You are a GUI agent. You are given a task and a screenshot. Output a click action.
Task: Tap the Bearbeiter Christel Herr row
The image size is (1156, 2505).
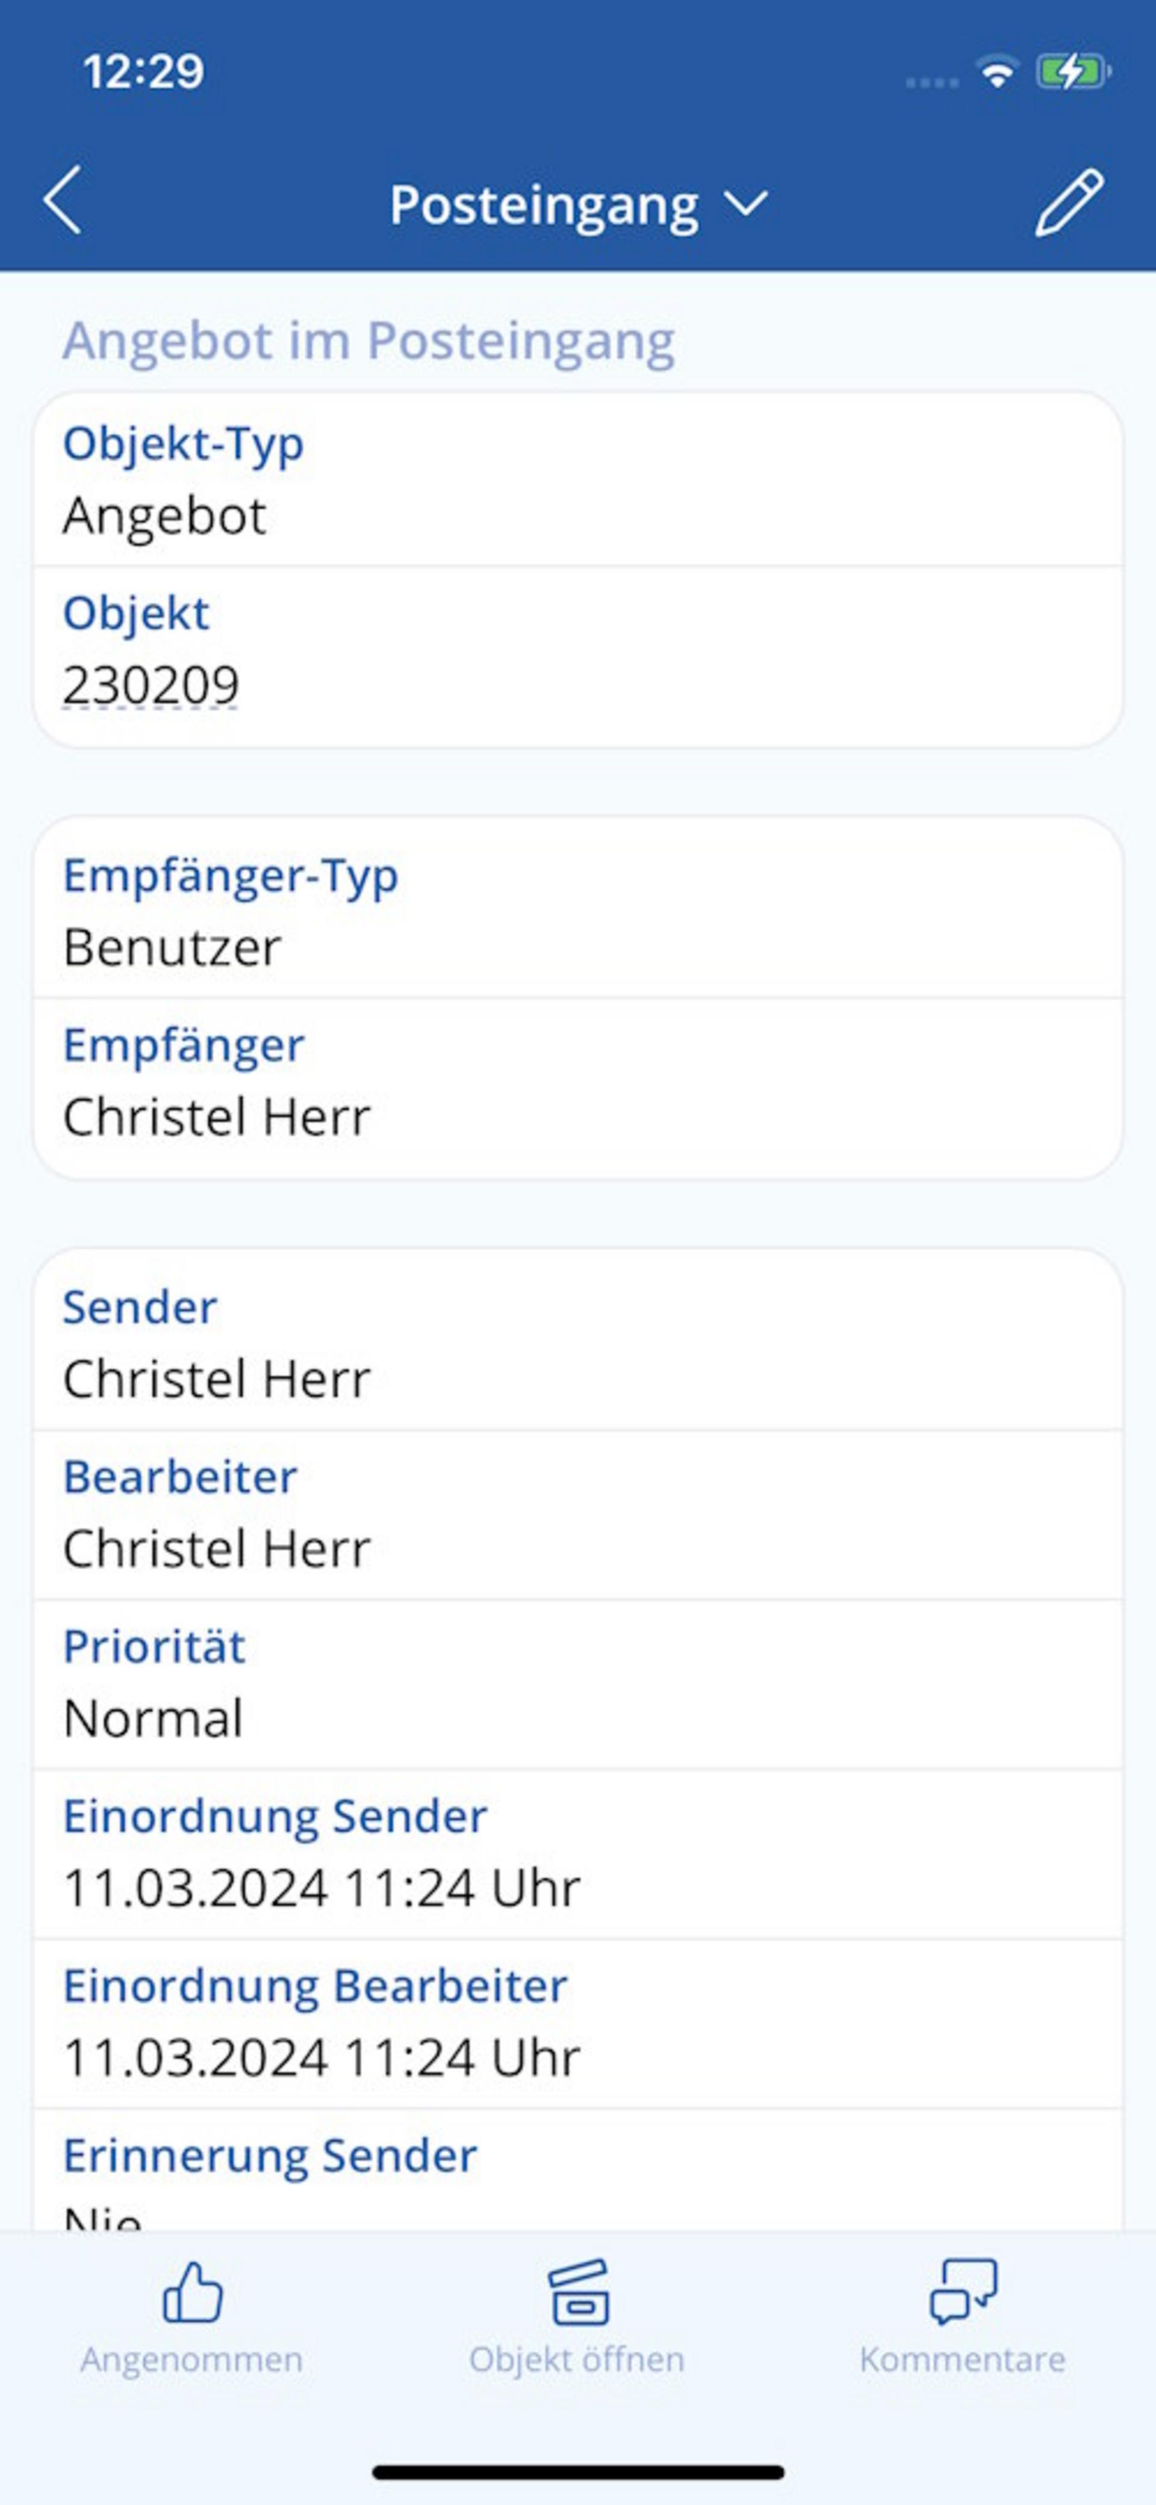click(x=577, y=1514)
